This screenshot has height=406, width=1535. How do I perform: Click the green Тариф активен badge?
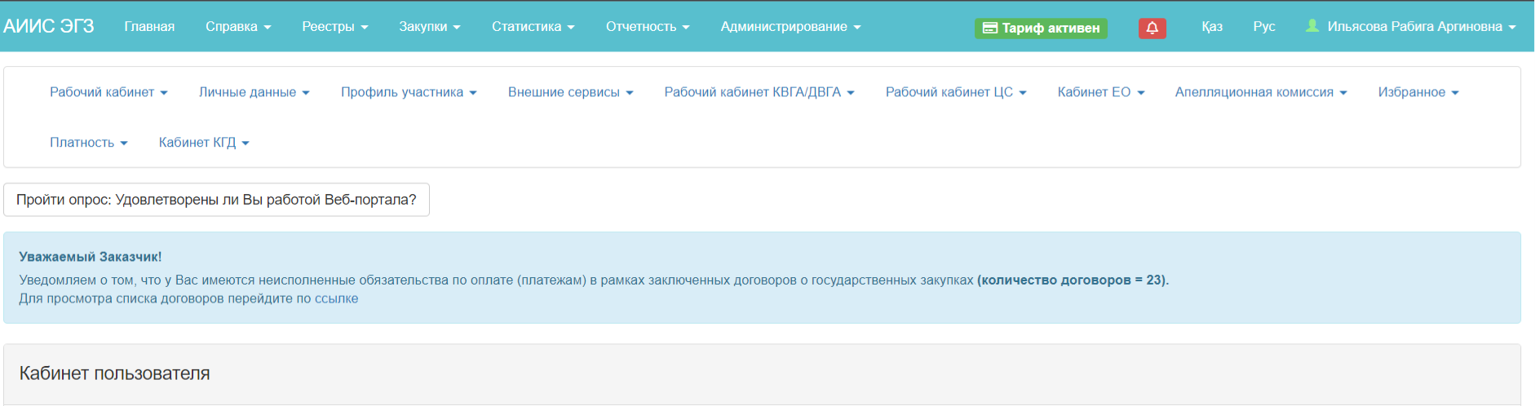1041,28
